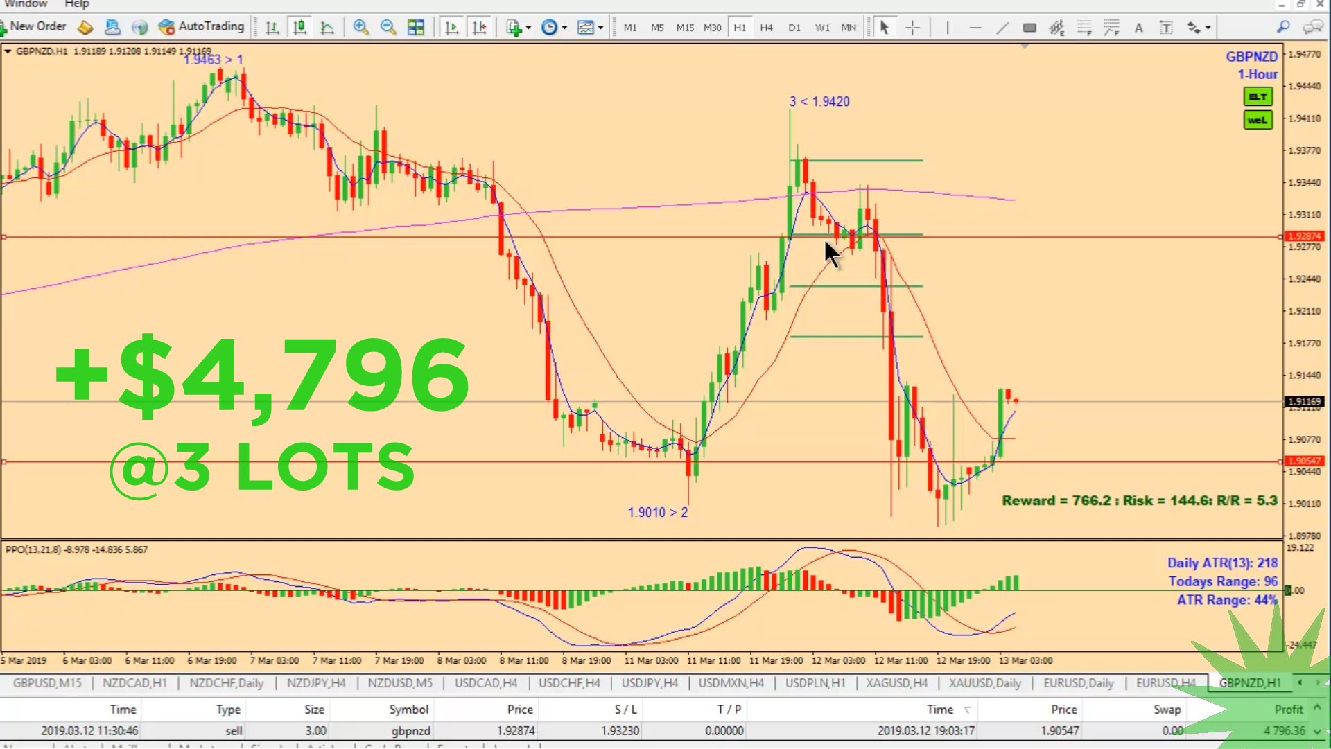Viewport: 1331px width, 749px height.
Task: Switch to the EURUSD,Daily chart tab
Action: pos(1079,683)
